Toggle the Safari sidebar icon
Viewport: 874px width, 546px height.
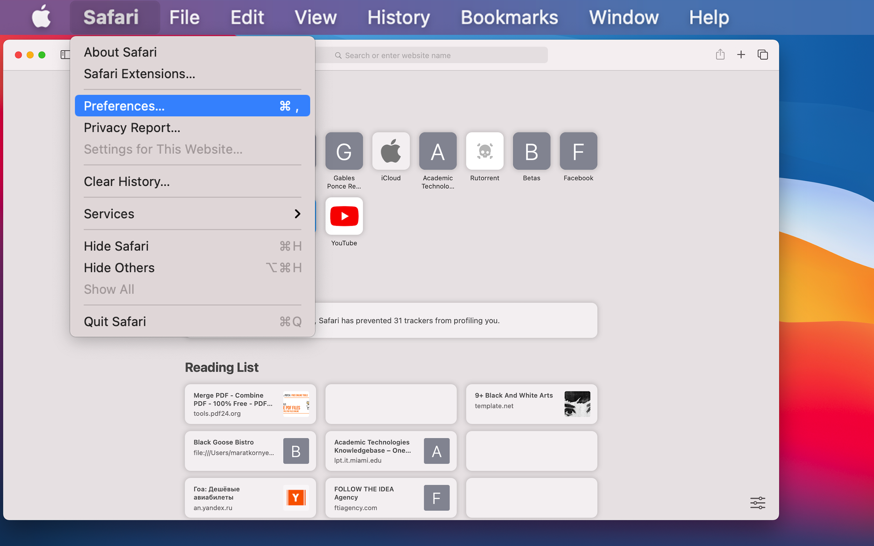tap(65, 55)
